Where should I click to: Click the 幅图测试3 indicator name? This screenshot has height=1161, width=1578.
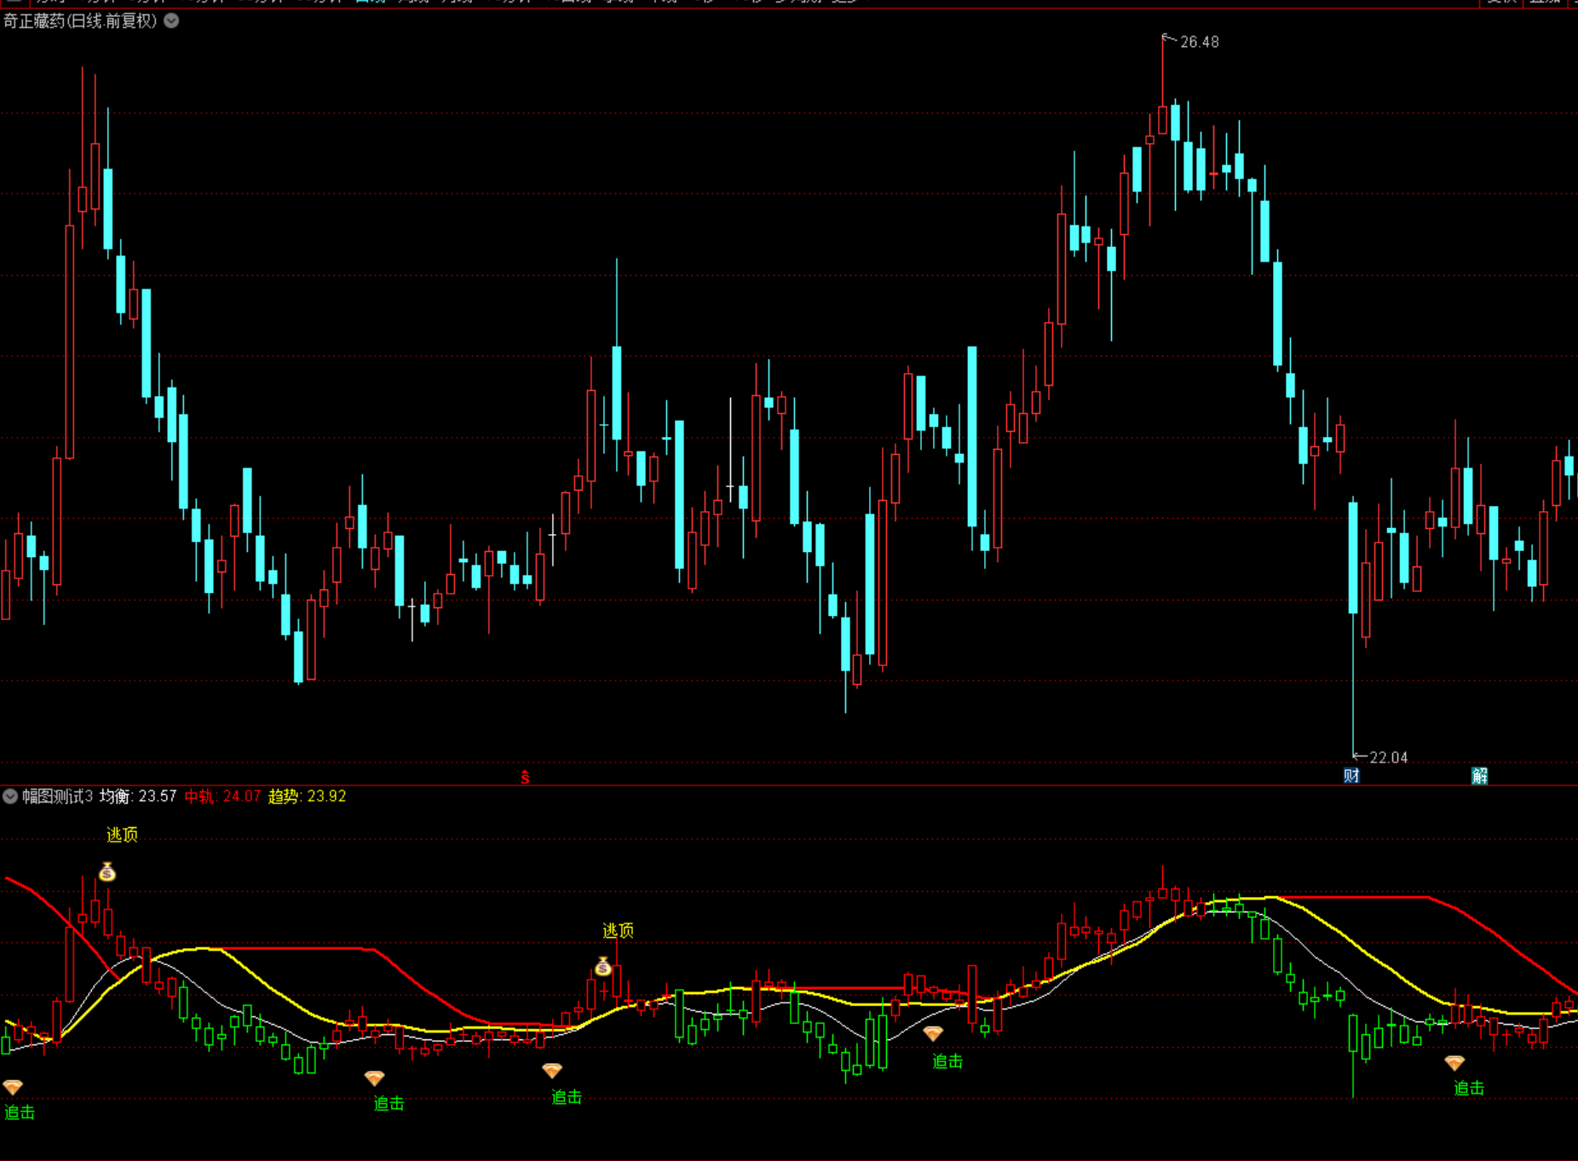[57, 796]
